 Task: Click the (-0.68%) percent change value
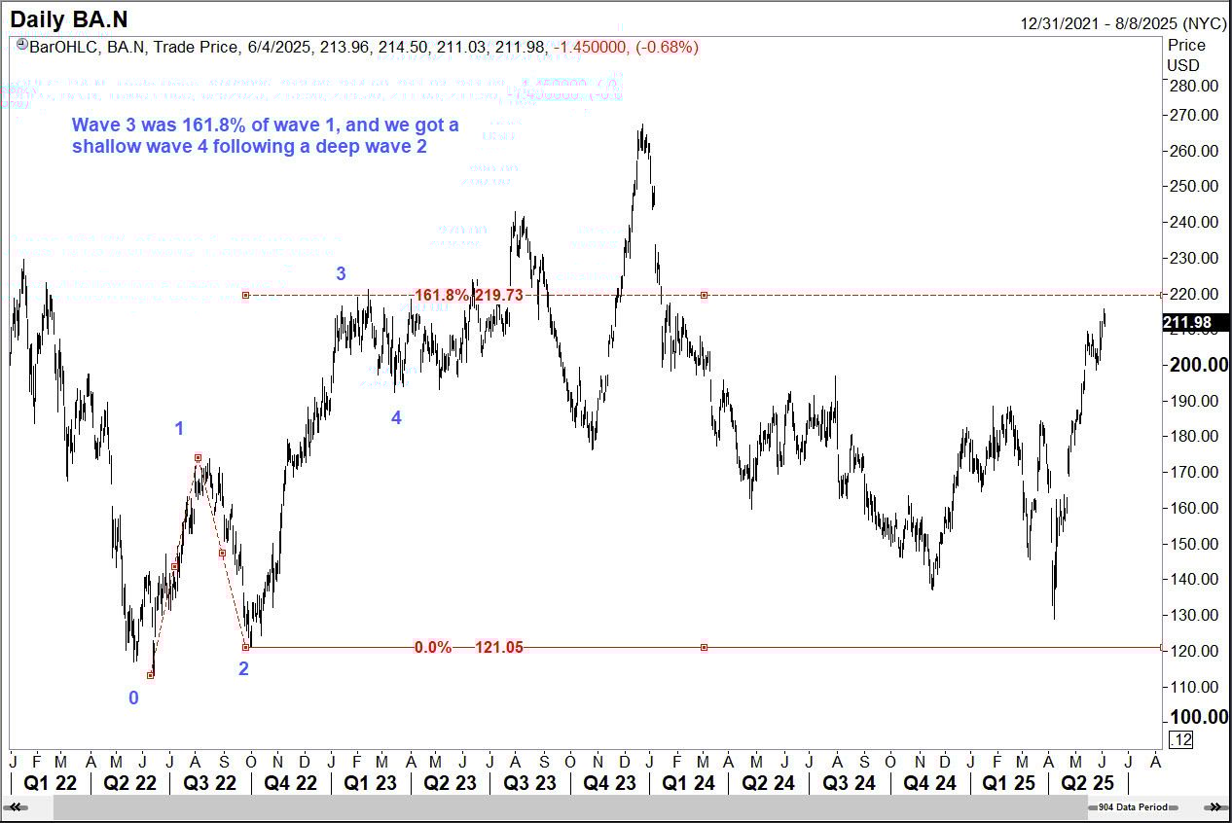tap(667, 47)
